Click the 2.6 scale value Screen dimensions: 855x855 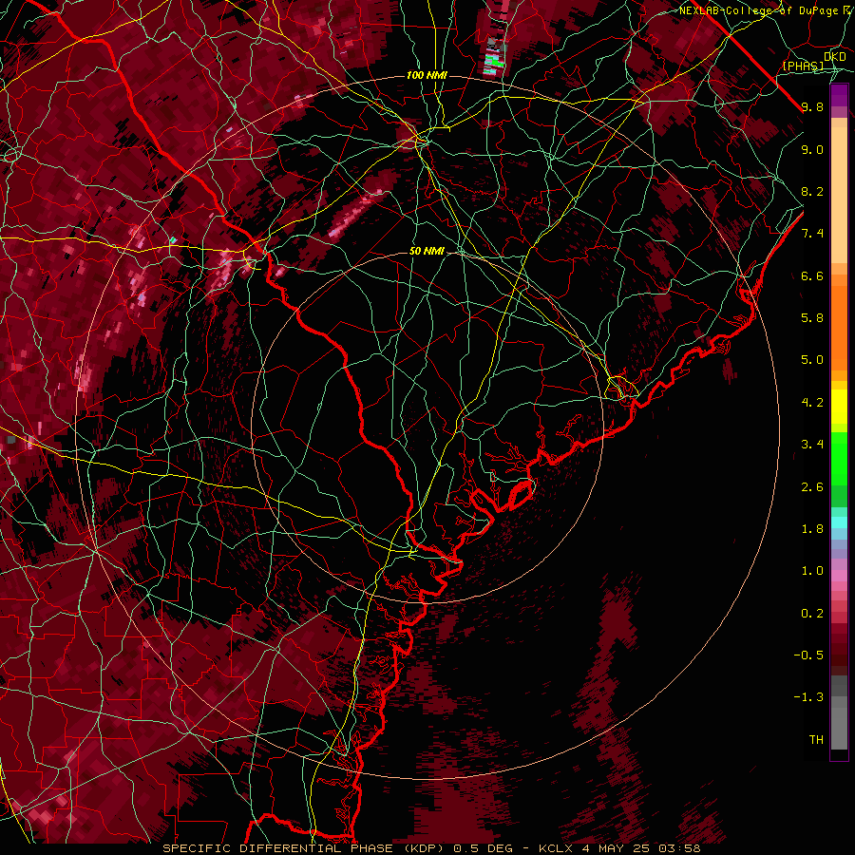(x=812, y=487)
